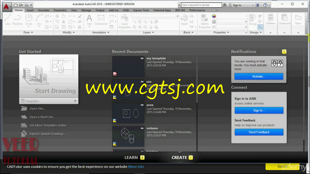
Task: Expand the Annotation panel dropdown
Action: click(x=101, y=32)
